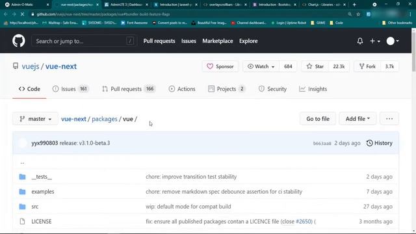Open the 22.3k stargazers count
This screenshot has width=416, height=234.
click(x=339, y=66)
